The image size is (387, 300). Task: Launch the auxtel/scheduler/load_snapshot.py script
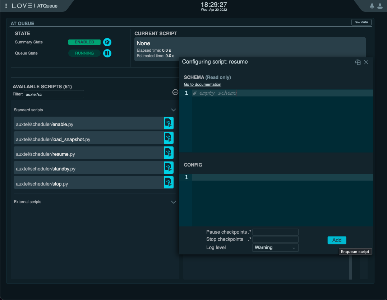pos(169,138)
